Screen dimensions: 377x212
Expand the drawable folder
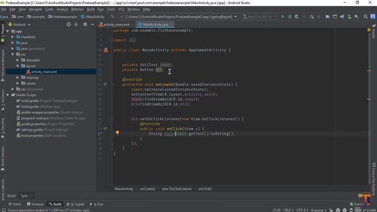click(18, 60)
